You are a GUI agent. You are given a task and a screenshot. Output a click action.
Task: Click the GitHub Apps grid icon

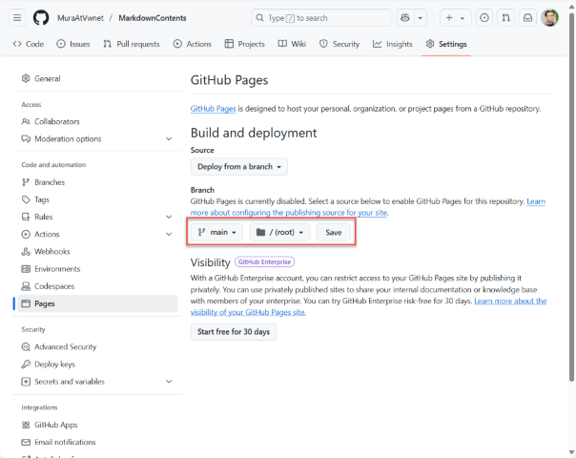tap(26, 425)
